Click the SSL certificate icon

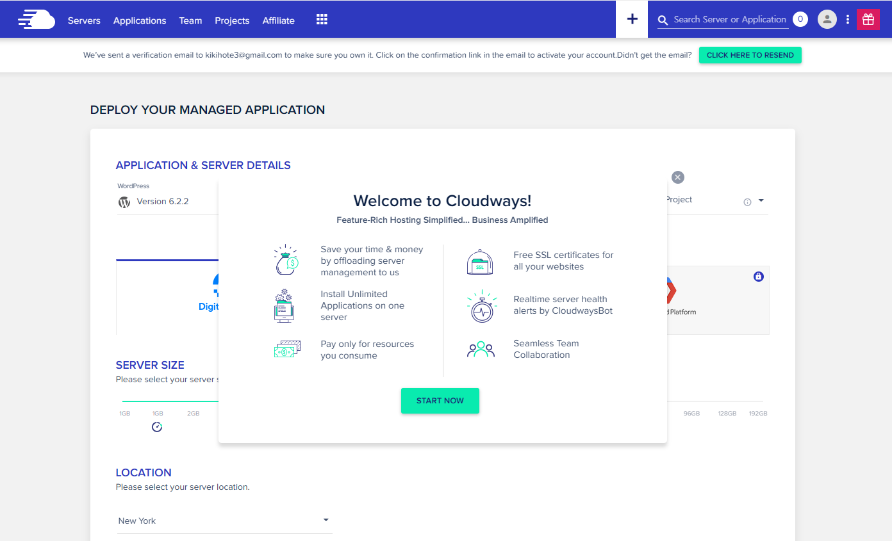point(480,262)
